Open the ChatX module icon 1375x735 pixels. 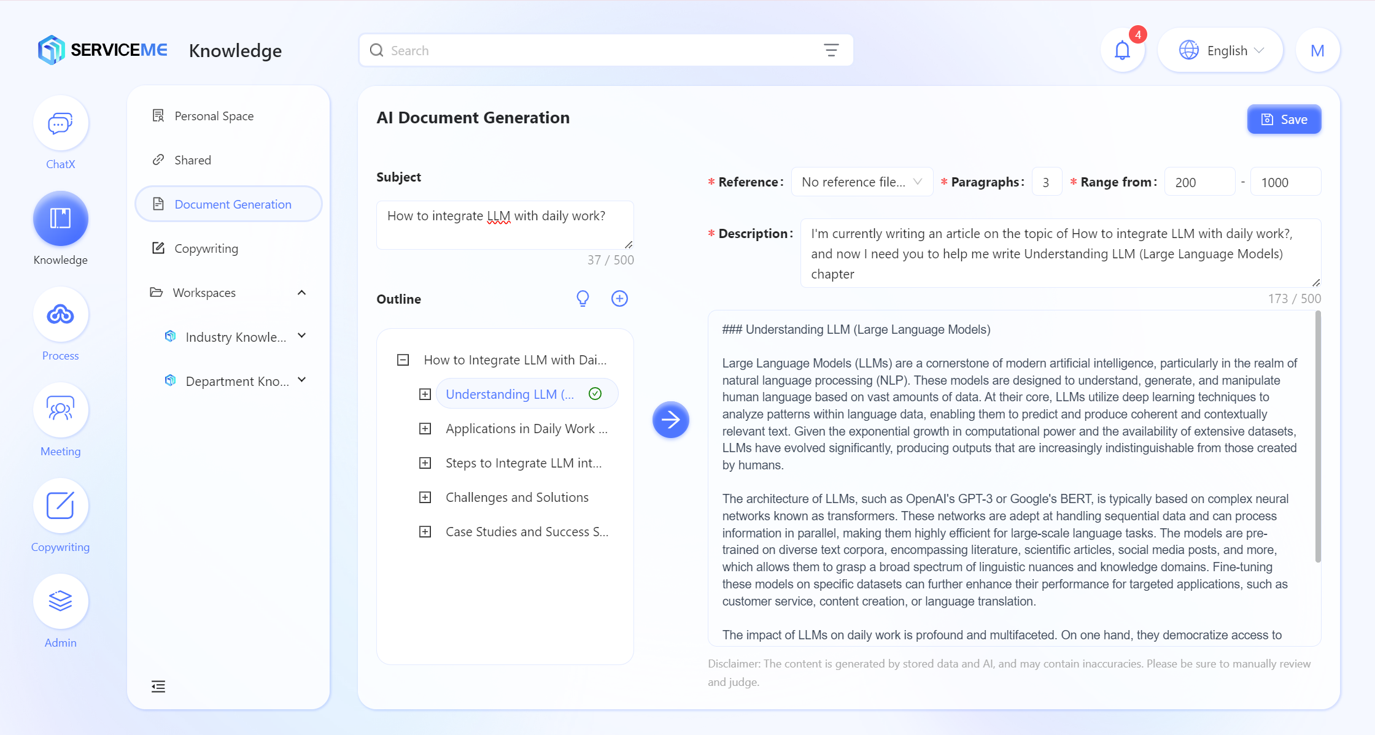[x=60, y=123]
